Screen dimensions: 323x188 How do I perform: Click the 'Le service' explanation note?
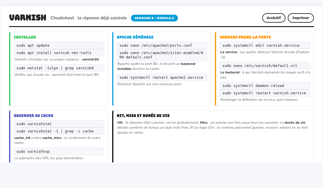pos(265,55)
